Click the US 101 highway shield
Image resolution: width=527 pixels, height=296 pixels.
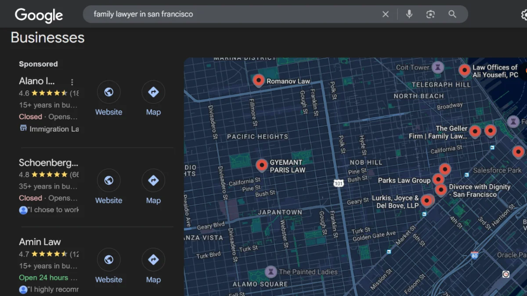click(338, 183)
